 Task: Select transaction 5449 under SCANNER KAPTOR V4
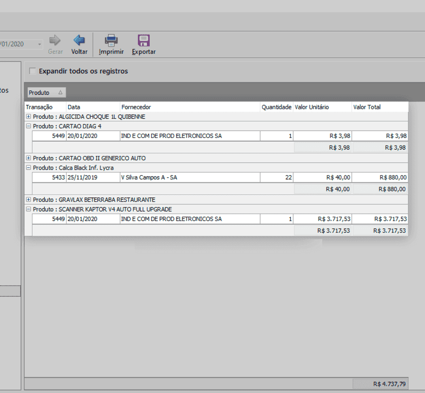pyautogui.click(x=49, y=219)
